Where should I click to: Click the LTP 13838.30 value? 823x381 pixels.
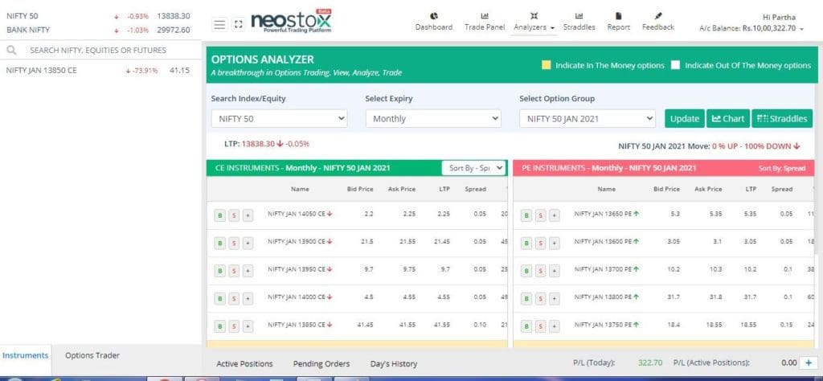coord(258,144)
